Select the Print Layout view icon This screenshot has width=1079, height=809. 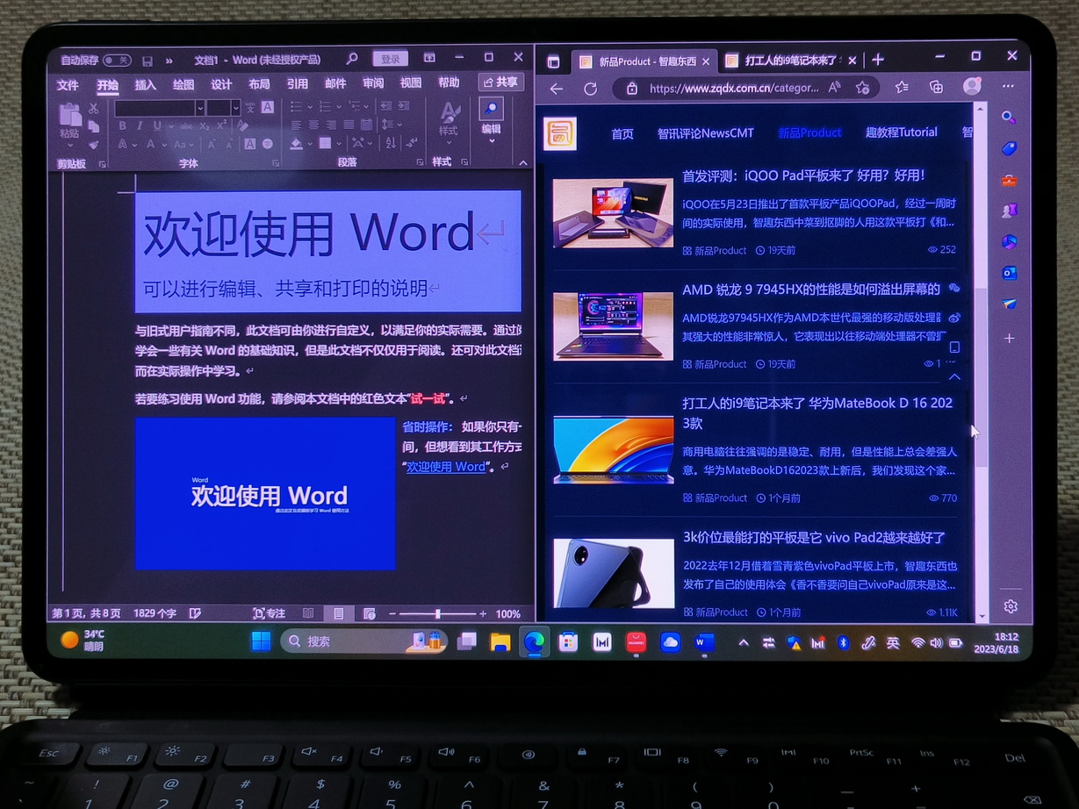point(339,614)
